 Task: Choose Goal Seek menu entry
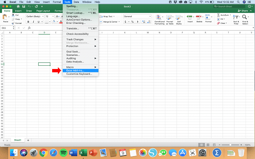click(x=80, y=52)
